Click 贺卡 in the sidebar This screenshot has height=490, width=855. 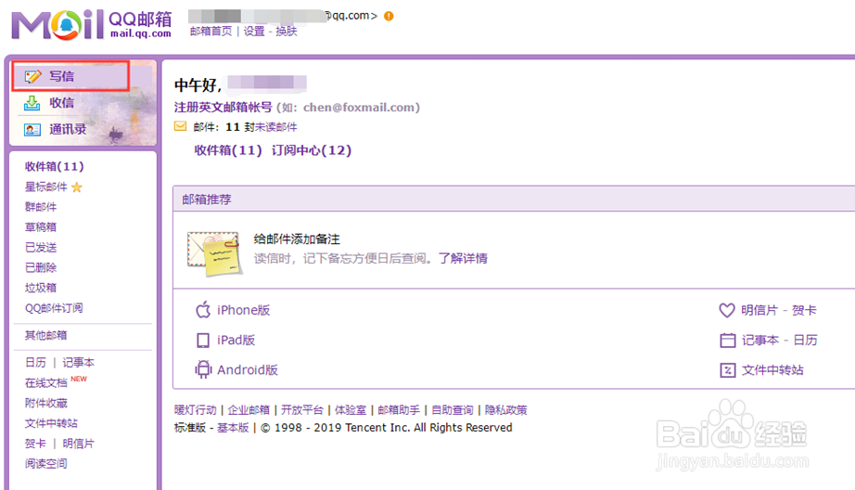(35, 444)
